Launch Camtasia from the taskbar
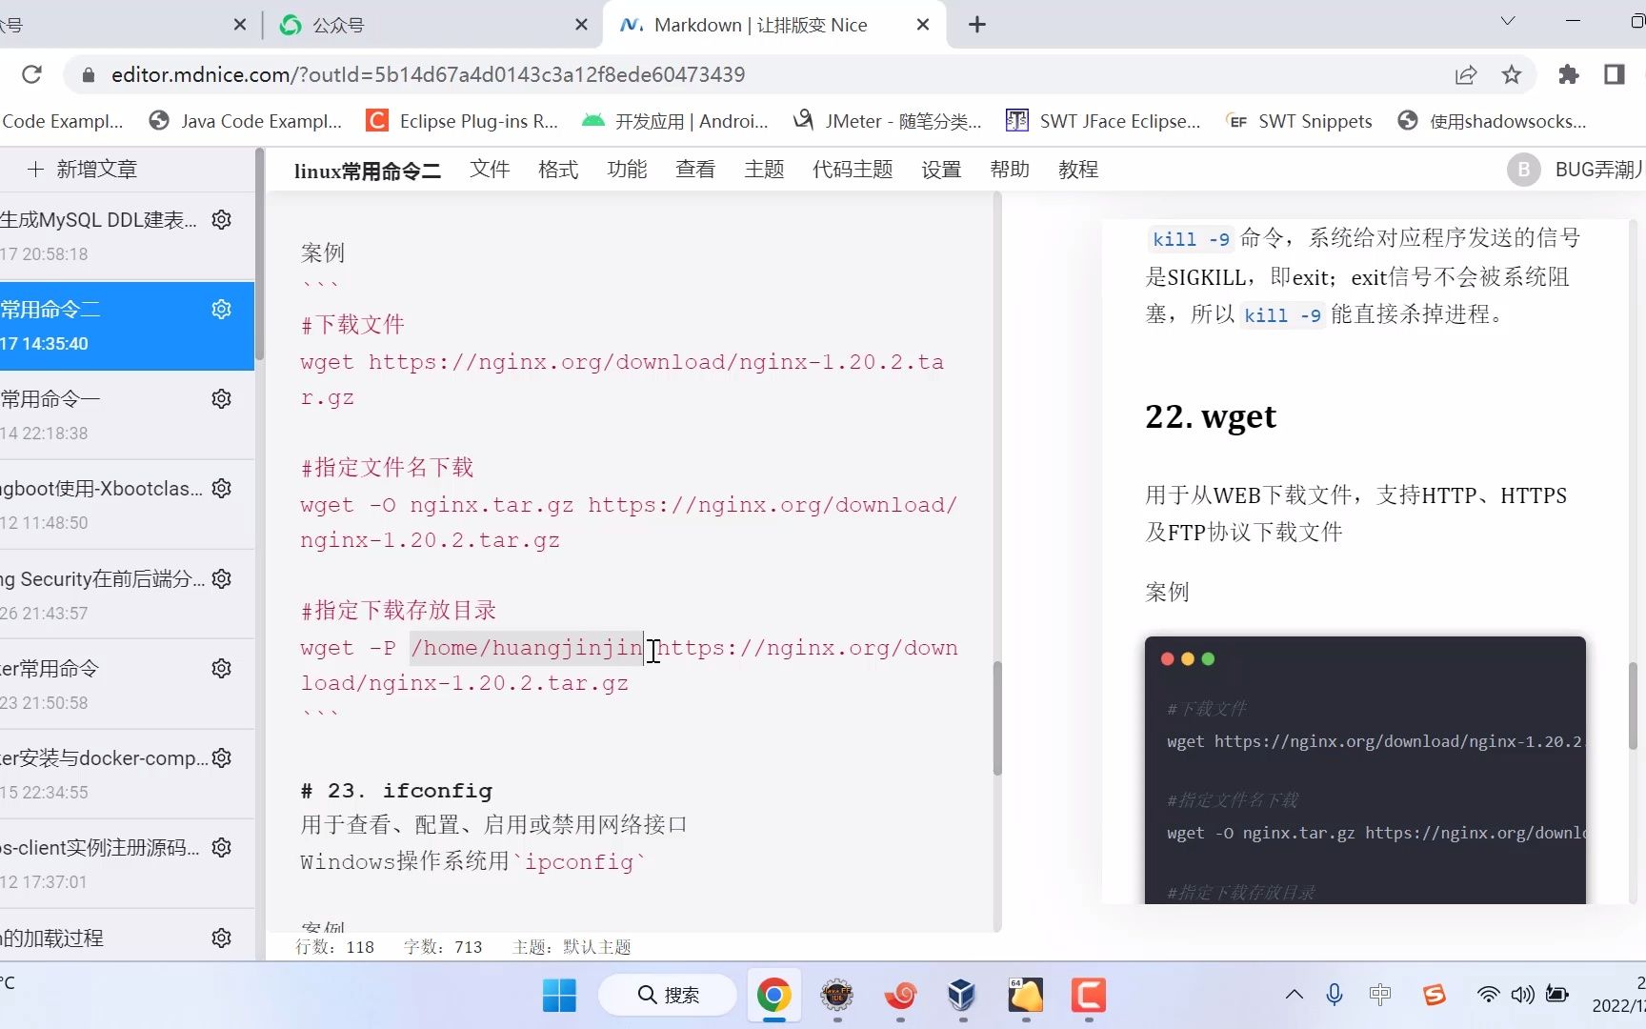Image resolution: width=1646 pixels, height=1029 pixels. pyautogui.click(x=1089, y=997)
